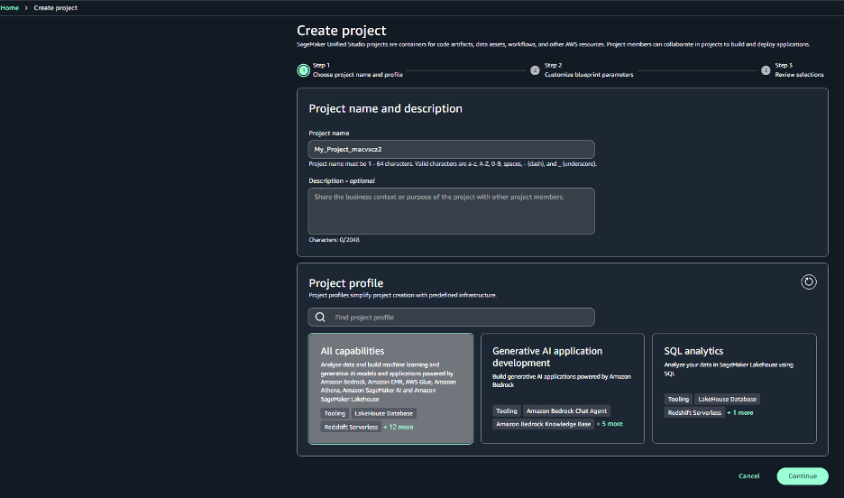The height and width of the screenshot is (498, 844).
Task: Click the search magnifier icon in profile search
Action: (320, 318)
